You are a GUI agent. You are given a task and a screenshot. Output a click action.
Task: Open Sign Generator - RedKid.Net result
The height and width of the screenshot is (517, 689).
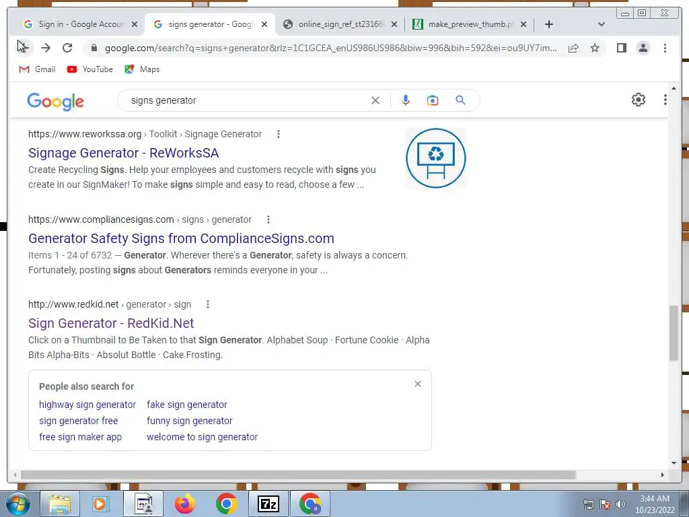(x=111, y=323)
